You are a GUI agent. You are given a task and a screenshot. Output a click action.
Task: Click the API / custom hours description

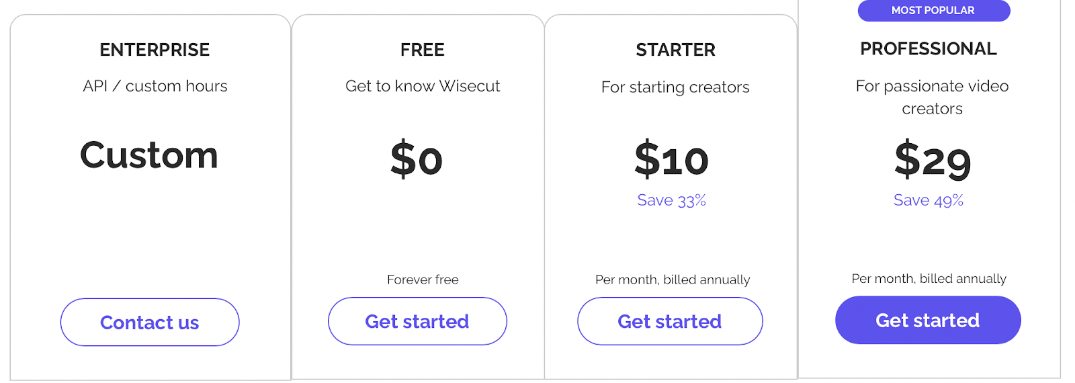pos(155,86)
